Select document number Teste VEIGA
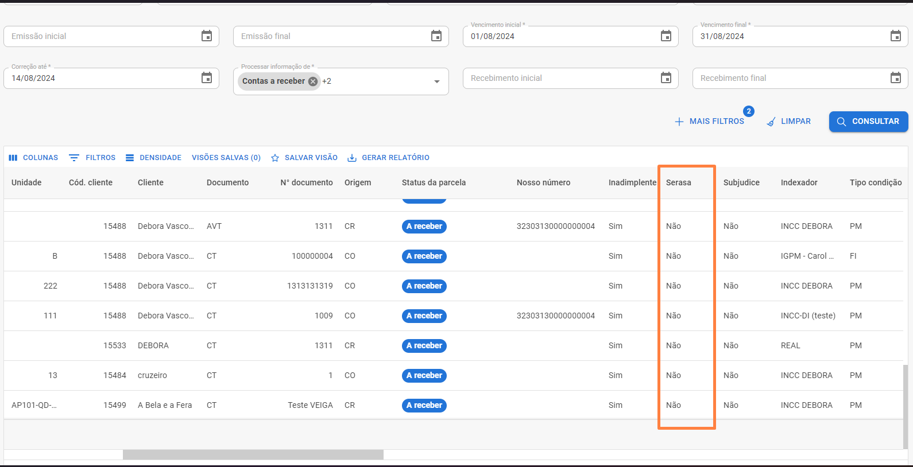Viewport: 913px width, 467px height. pyautogui.click(x=310, y=405)
